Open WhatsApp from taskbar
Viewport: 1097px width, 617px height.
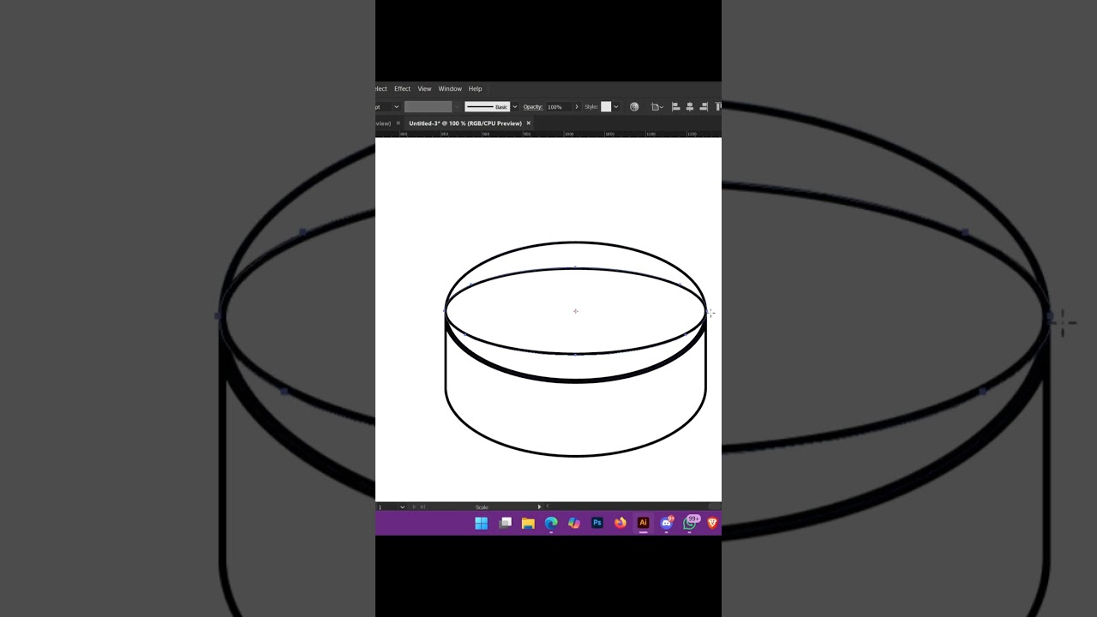[691, 522]
